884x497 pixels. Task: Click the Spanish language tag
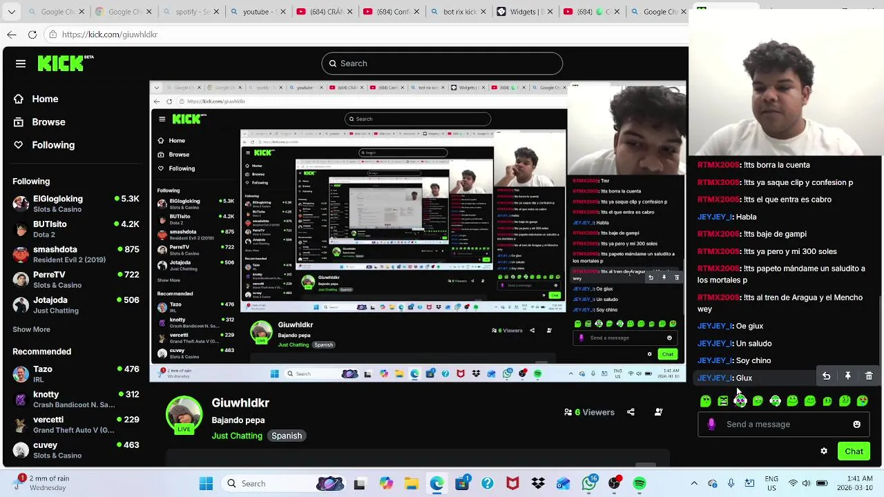[287, 436]
